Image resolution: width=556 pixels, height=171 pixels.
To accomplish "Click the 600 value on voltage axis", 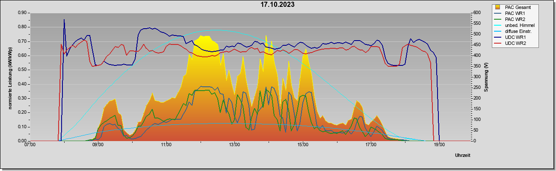I will pyautogui.click(x=477, y=13).
